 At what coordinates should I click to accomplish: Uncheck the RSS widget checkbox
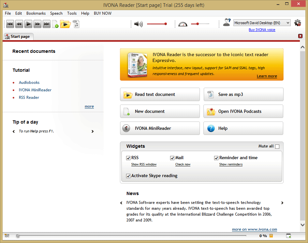[x=128, y=158]
